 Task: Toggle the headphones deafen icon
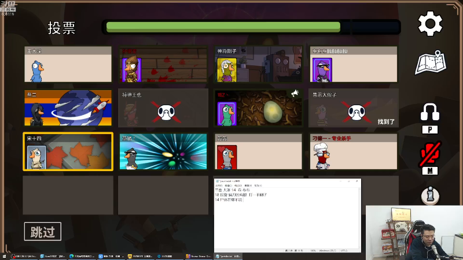click(430, 112)
